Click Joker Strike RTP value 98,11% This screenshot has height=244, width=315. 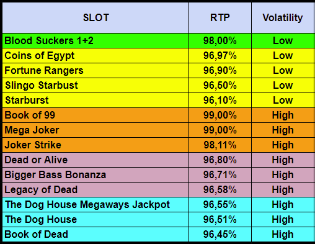[220, 145]
